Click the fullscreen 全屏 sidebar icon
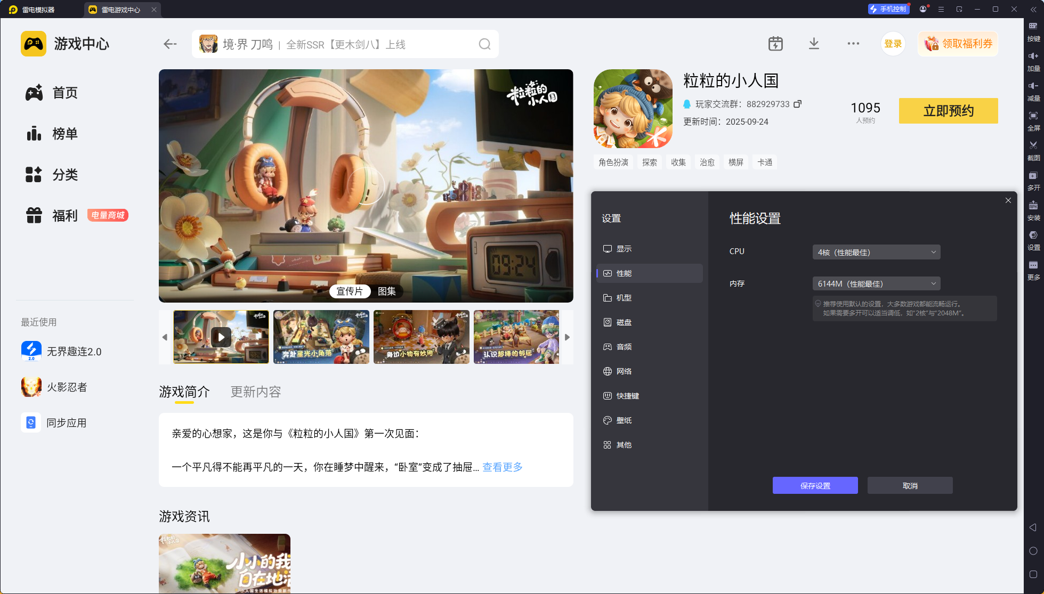The height and width of the screenshot is (594, 1044). coord(1033,116)
